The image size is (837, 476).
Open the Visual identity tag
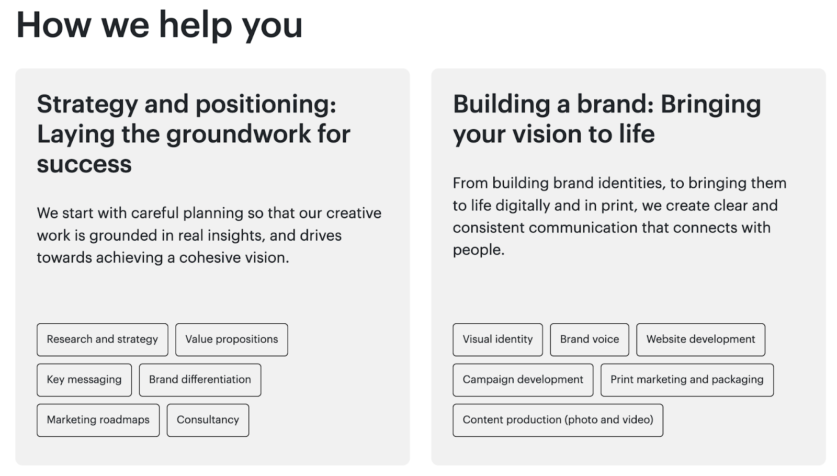pos(497,339)
